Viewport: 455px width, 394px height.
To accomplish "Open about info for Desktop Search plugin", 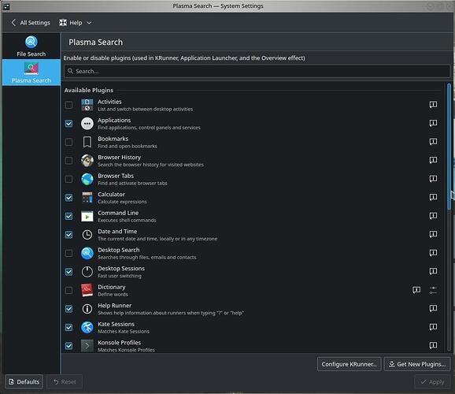I will coord(433,253).
